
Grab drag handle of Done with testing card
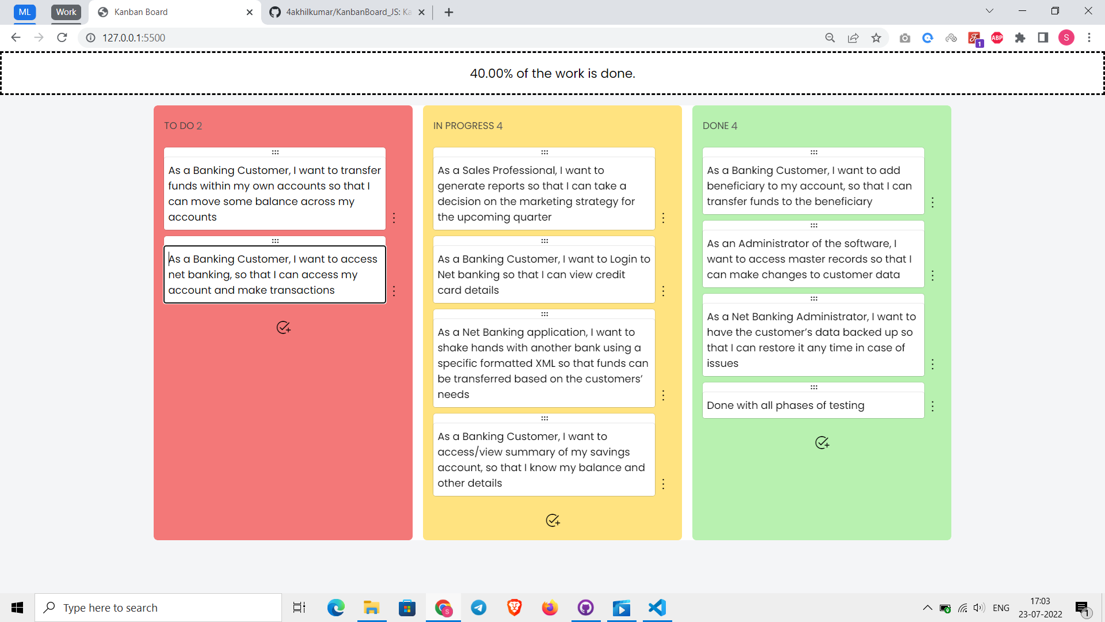(814, 388)
